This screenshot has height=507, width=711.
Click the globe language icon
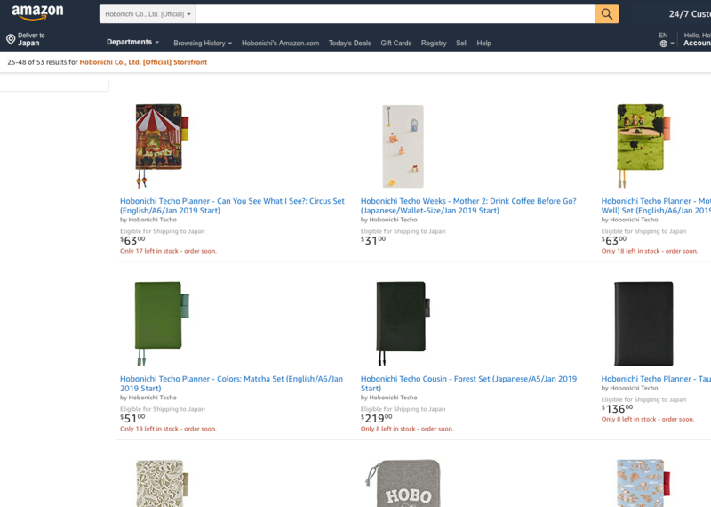(663, 44)
